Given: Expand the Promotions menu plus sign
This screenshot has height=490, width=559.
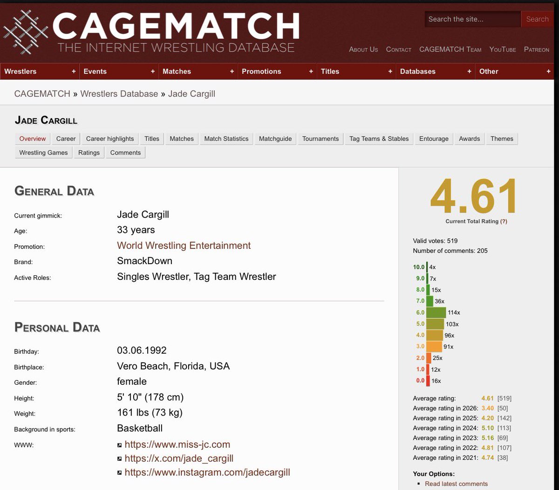Looking at the screenshot, I should pyautogui.click(x=311, y=71).
